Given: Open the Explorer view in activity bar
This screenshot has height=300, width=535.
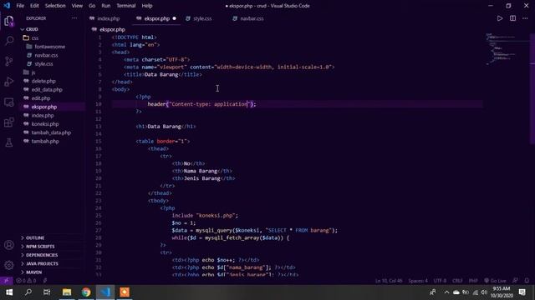Looking at the screenshot, I should point(9,21).
